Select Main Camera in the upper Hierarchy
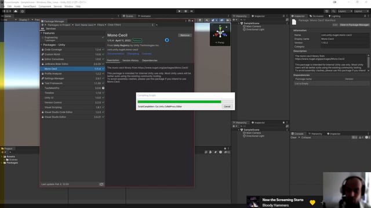This screenshot has height=208, width=371. coord(253,27)
